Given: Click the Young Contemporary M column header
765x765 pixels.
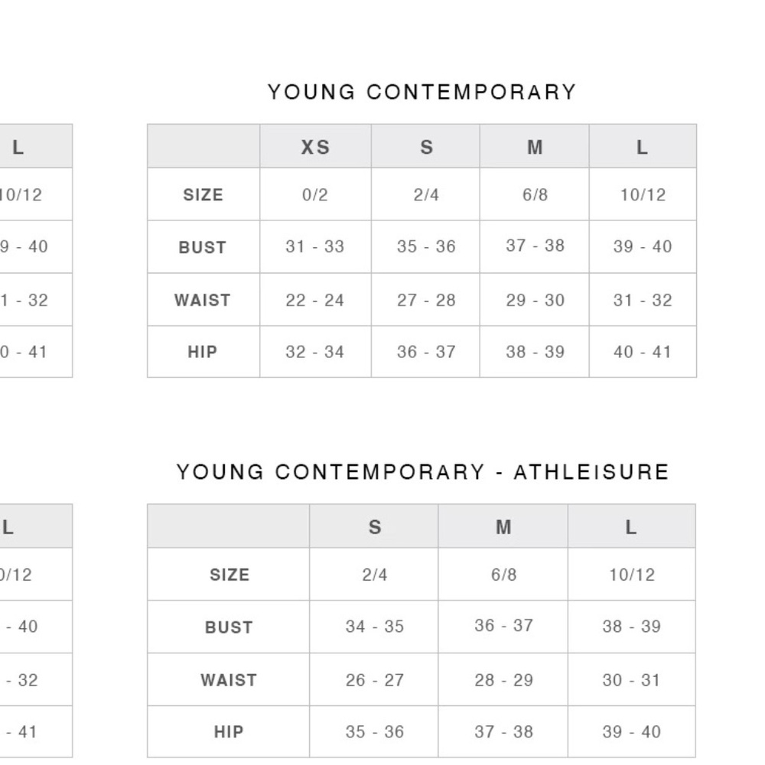Looking at the screenshot, I should pos(535,147).
